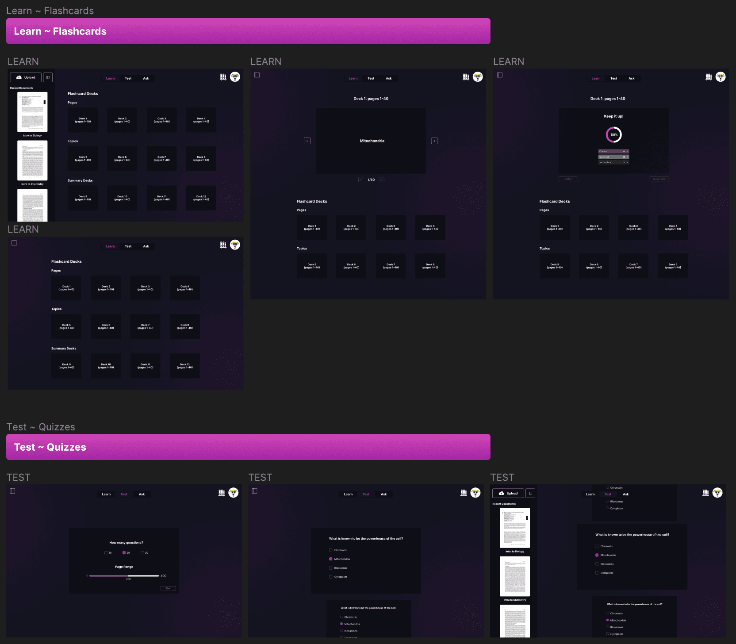Image resolution: width=736 pixels, height=644 pixels.
Task: Mark flashcard correct with checkmark icon
Action: 382,180
